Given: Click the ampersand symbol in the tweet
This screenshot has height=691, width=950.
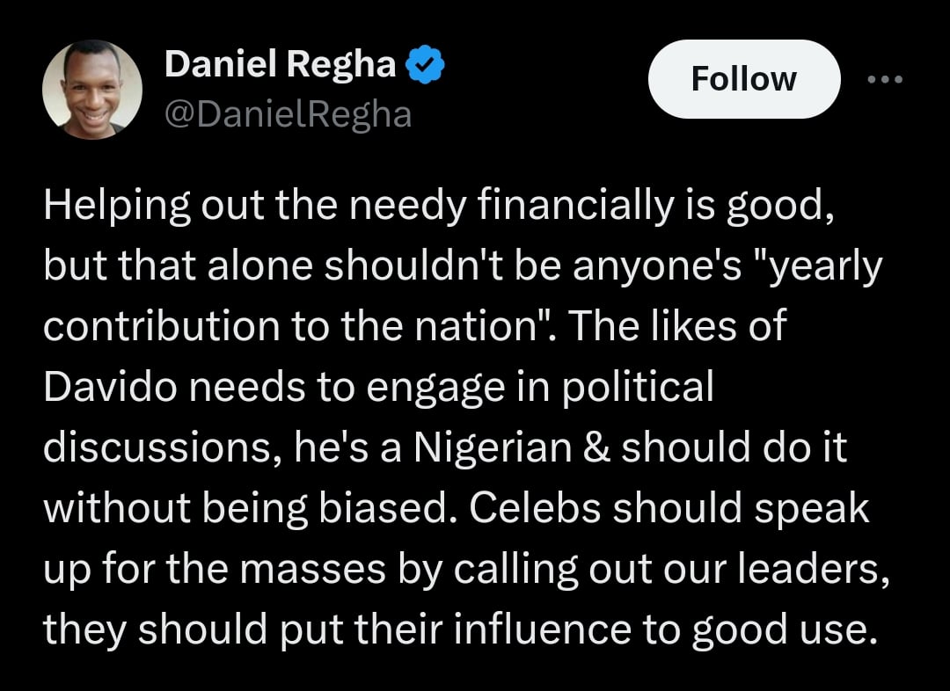Looking at the screenshot, I should (x=600, y=447).
